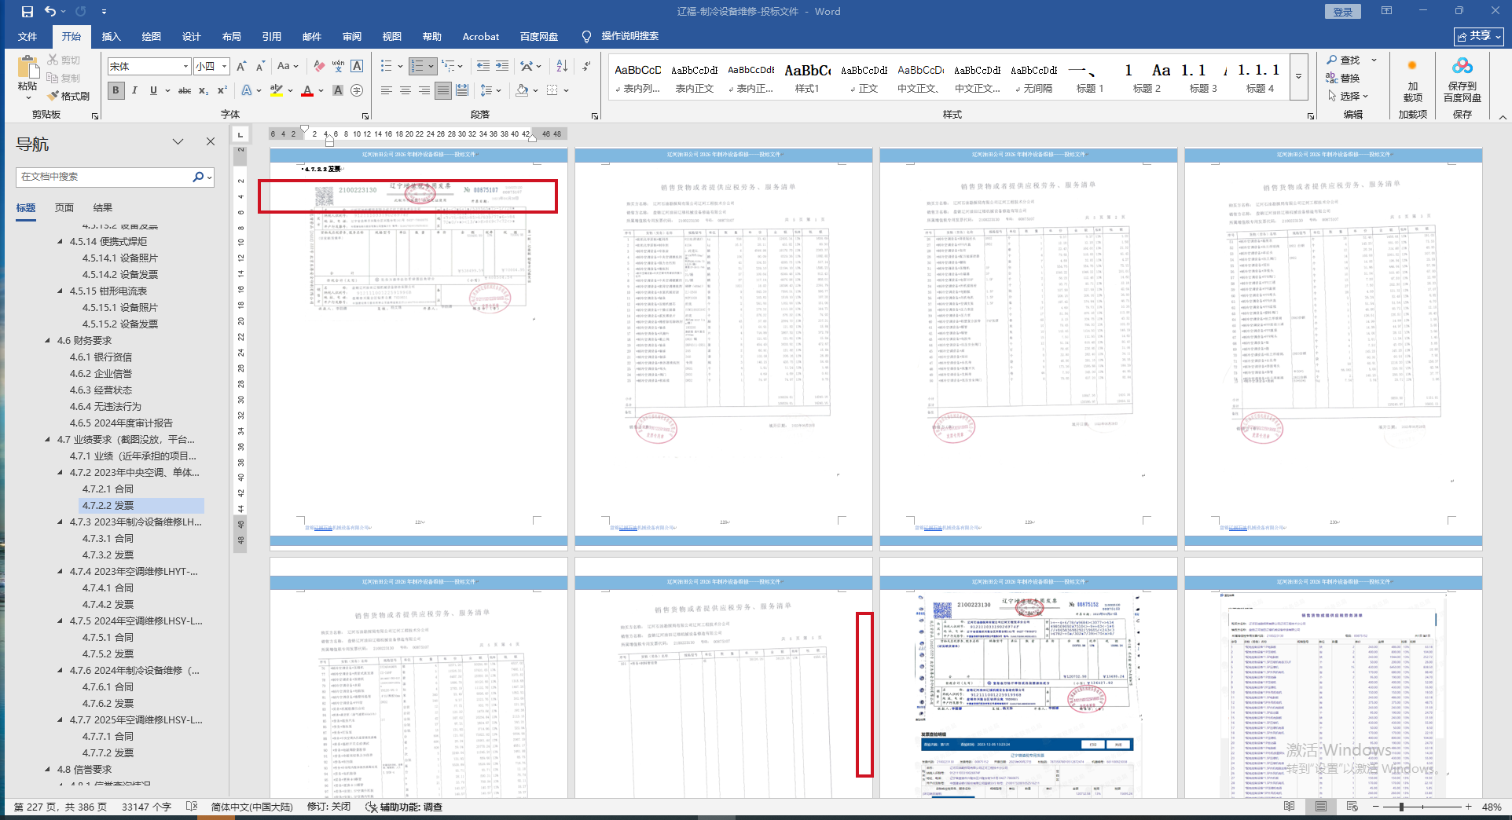The height and width of the screenshot is (820, 1512).
Task: Open the bullet list dropdown arrow
Action: (x=400, y=66)
